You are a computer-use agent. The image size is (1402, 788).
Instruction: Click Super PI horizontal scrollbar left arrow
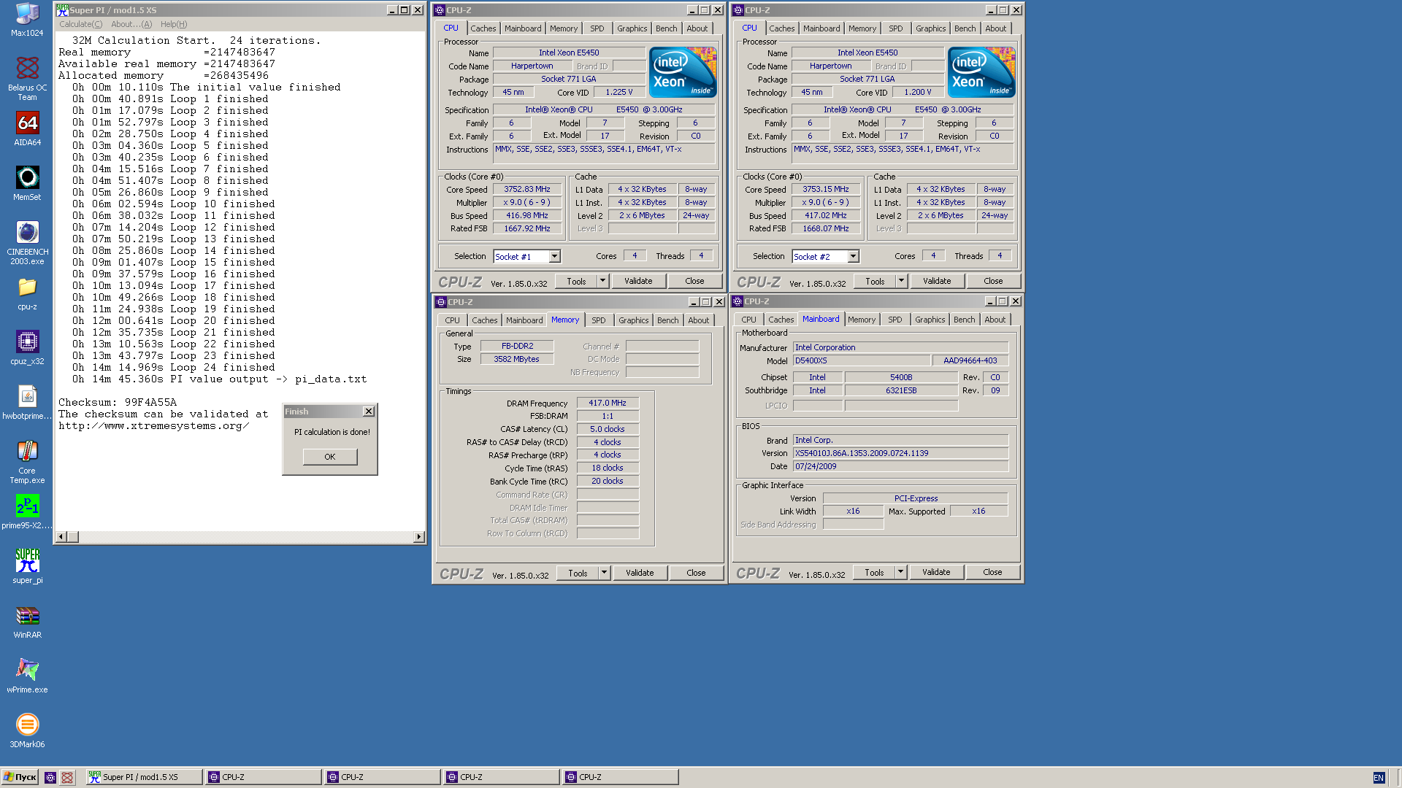61,537
